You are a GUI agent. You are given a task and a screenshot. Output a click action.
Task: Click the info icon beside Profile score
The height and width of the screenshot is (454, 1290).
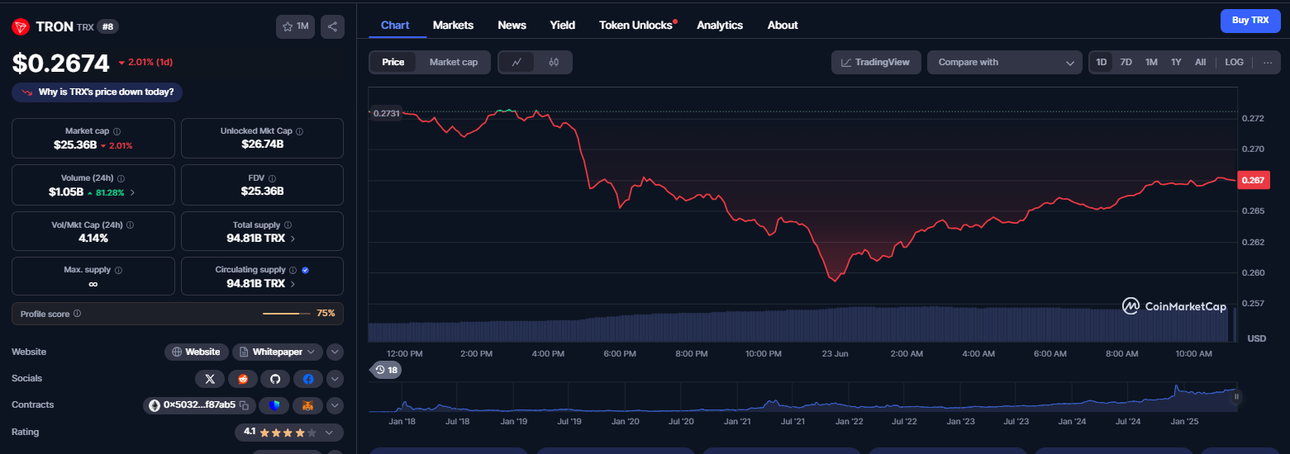(78, 314)
